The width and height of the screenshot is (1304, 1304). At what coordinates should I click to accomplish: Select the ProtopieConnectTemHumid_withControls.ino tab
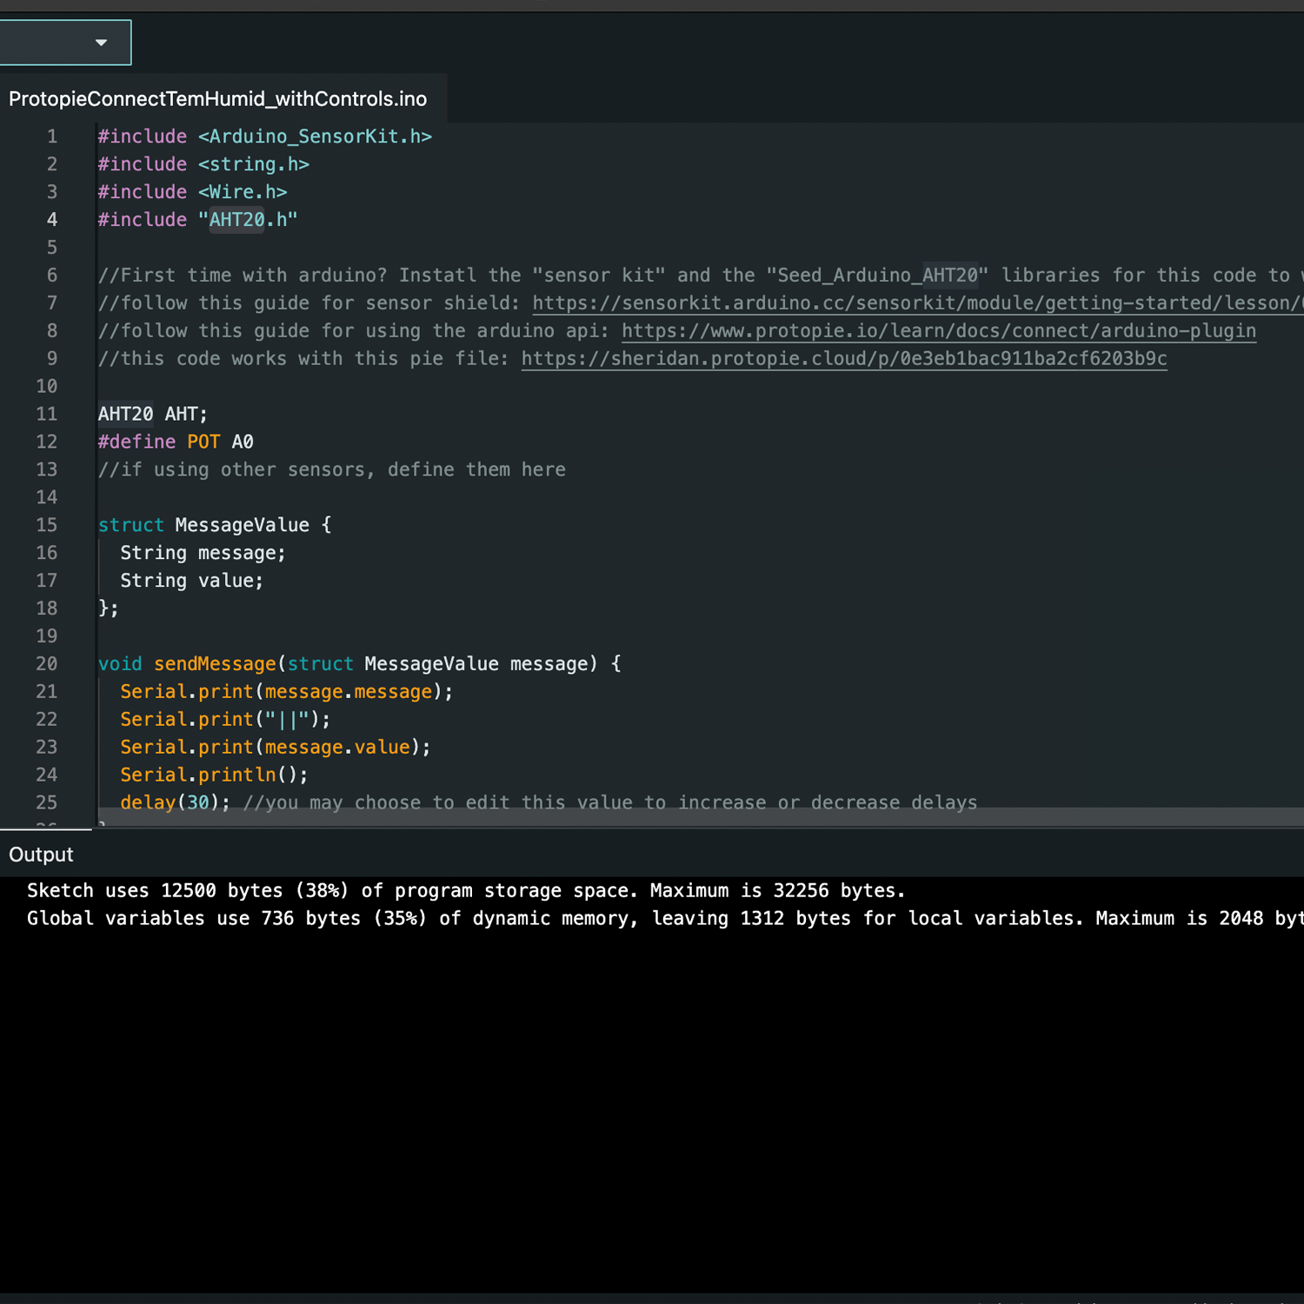[x=216, y=98]
